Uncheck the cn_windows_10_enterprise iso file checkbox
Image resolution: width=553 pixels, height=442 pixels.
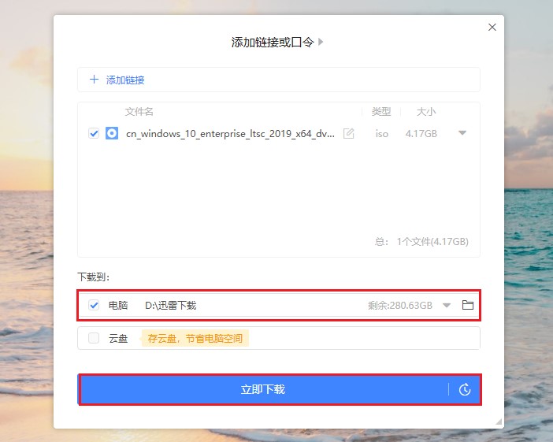pos(94,133)
